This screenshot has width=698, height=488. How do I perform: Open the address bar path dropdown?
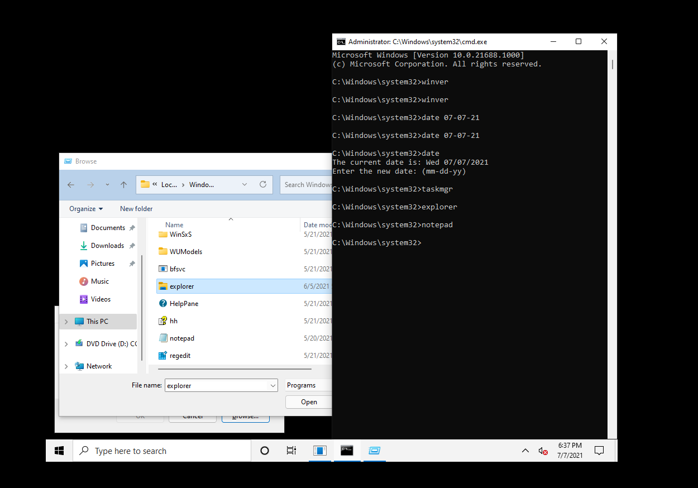pos(245,185)
